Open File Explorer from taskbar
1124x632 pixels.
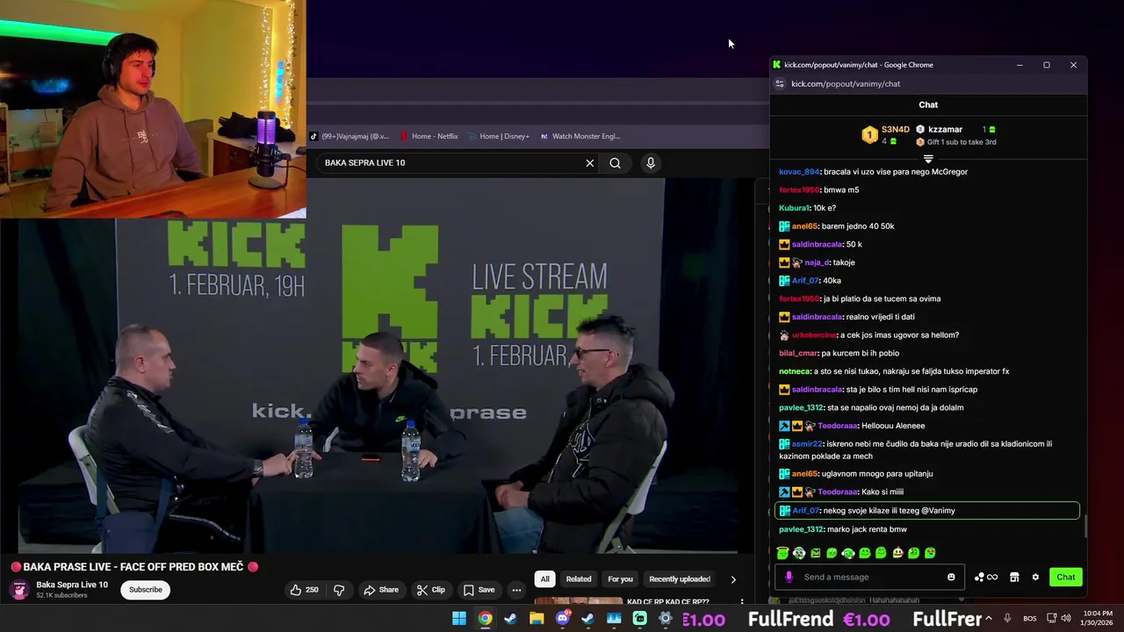click(x=537, y=619)
